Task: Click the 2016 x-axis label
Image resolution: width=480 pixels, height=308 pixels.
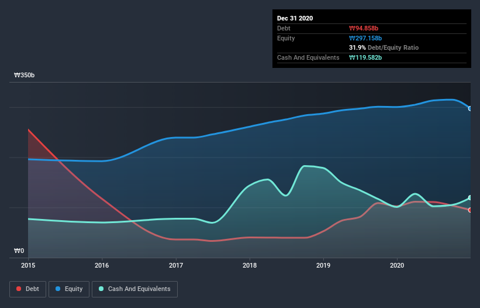Action: [102, 265]
